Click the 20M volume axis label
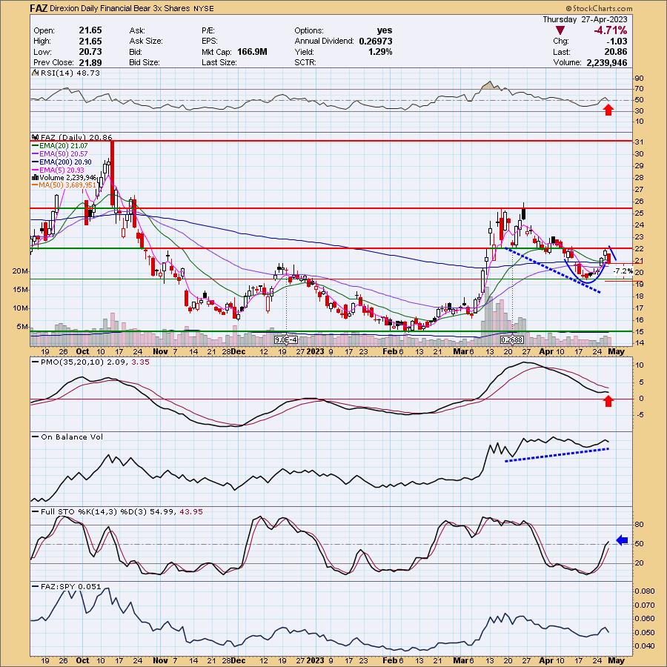667x667 pixels. (21, 271)
